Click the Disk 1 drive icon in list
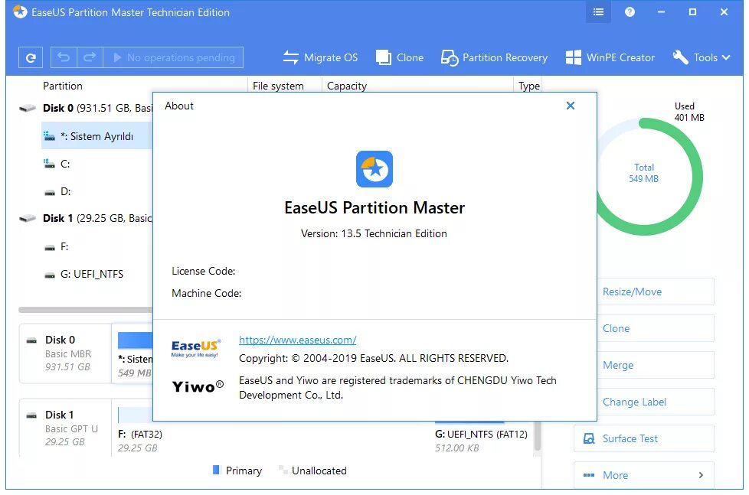The height and width of the screenshot is (495, 749). pos(28,219)
